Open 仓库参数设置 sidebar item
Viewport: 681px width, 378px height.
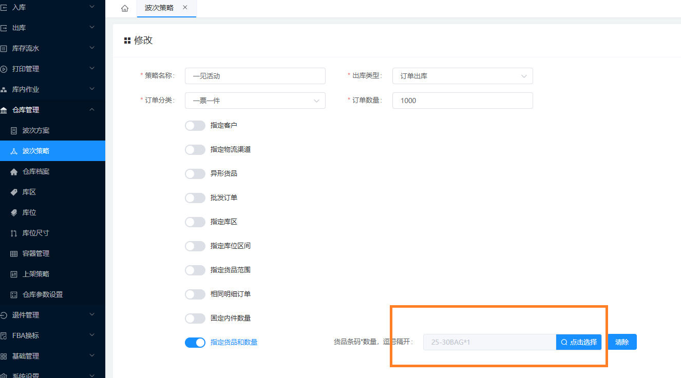(43, 294)
